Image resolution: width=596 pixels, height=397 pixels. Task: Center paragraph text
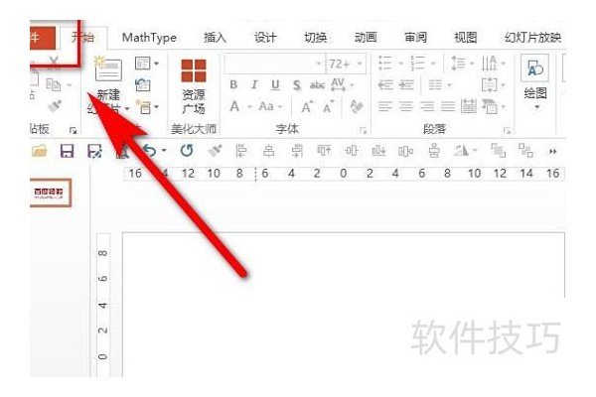tap(406, 106)
